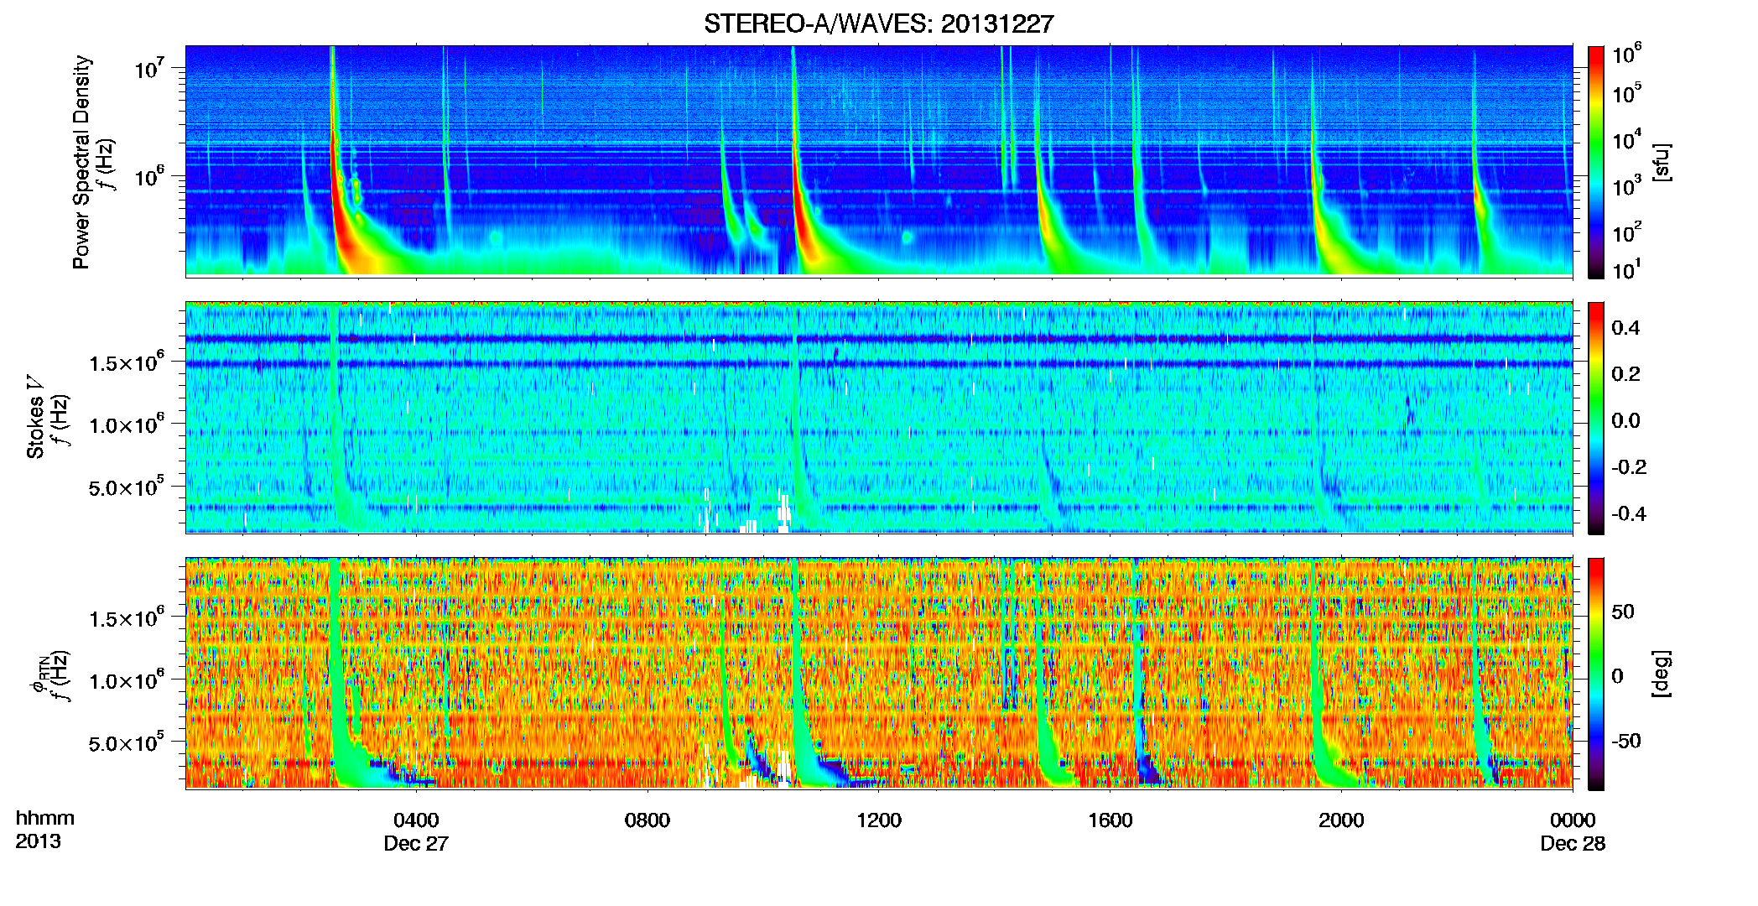Click the 2013 year label
The width and height of the screenshot is (1758, 906).
pyautogui.click(x=38, y=841)
